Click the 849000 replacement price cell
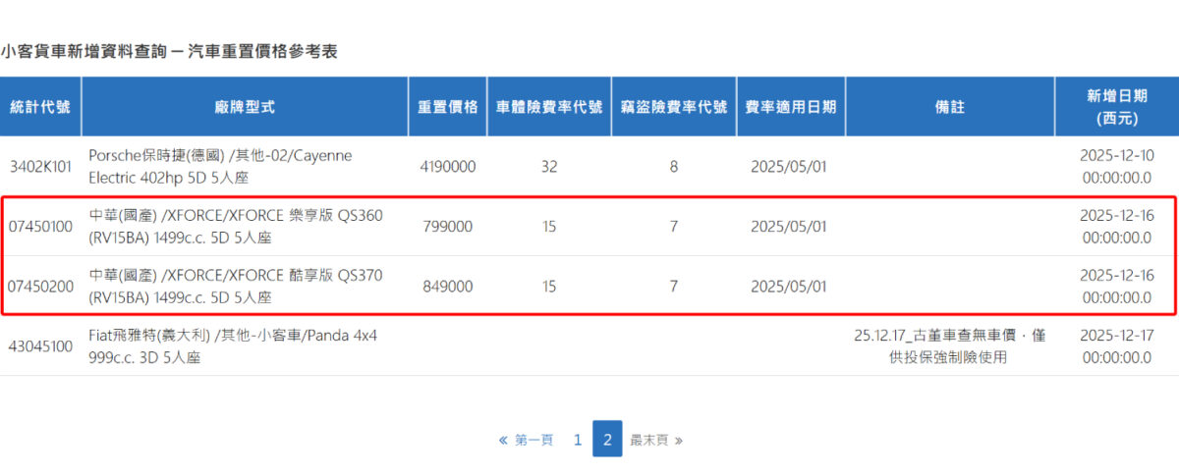 pyautogui.click(x=448, y=287)
